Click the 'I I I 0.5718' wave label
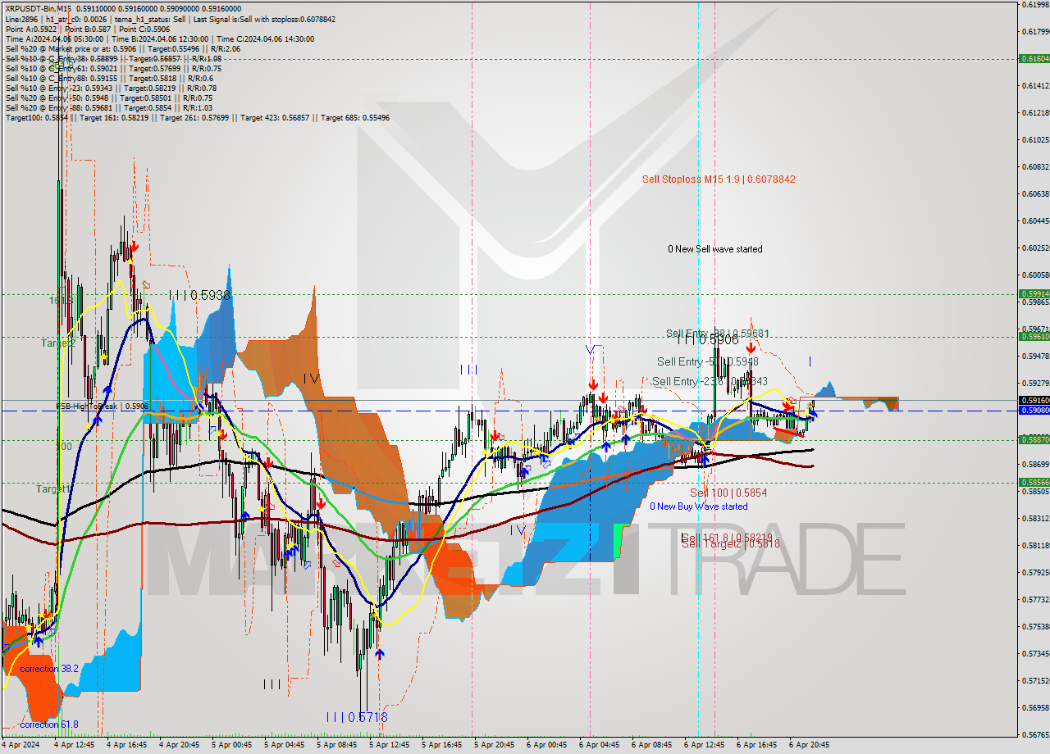Screen dimensions: 1050x754 pyautogui.click(x=356, y=717)
